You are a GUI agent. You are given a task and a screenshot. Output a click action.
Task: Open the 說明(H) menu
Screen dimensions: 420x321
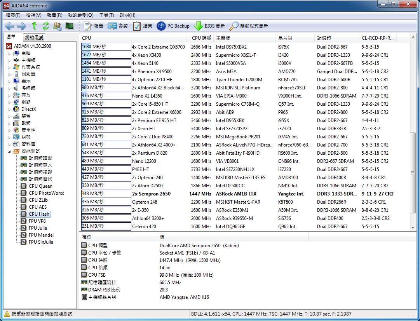(x=127, y=15)
